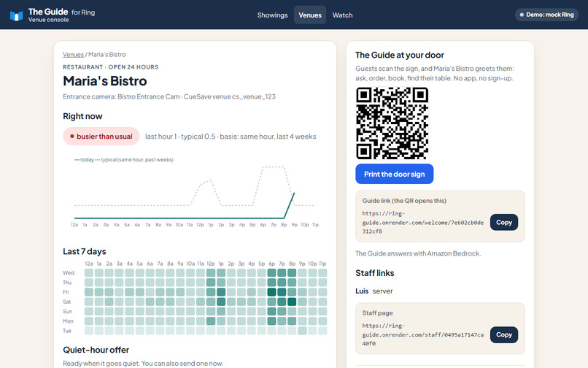The width and height of the screenshot is (588, 368).
Task: Click the 12p label on chart axis
Action: point(200,225)
